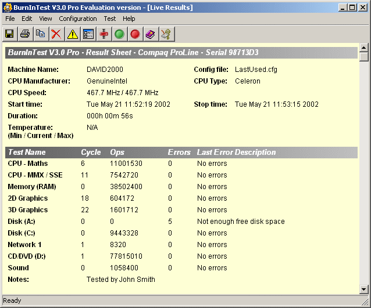
Task: Click the Print results printer icon
Action: coord(25,34)
